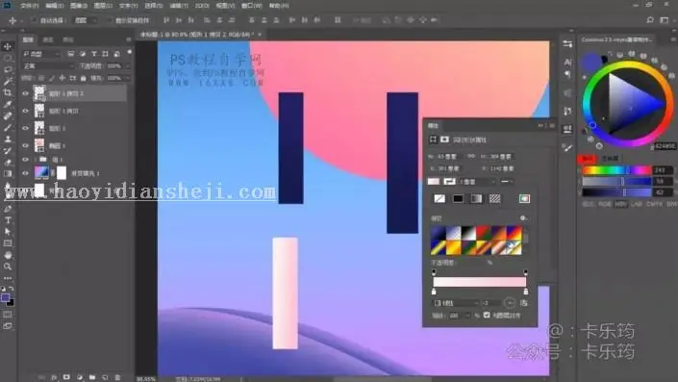
Task: Select the Clone Stamp tool
Action: [x=8, y=139]
